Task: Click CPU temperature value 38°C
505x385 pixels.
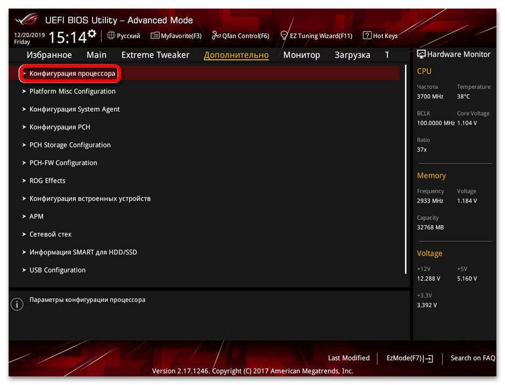Action: coord(463,97)
